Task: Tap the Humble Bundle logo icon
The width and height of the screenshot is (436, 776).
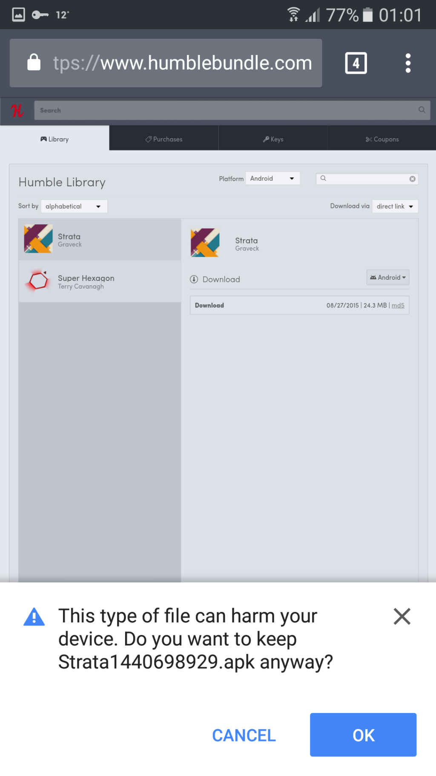Action: click(17, 111)
